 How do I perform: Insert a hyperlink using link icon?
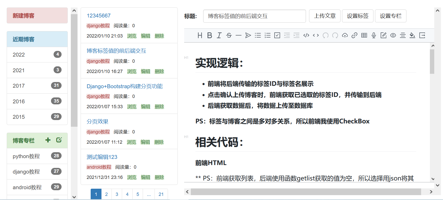click(x=354, y=35)
